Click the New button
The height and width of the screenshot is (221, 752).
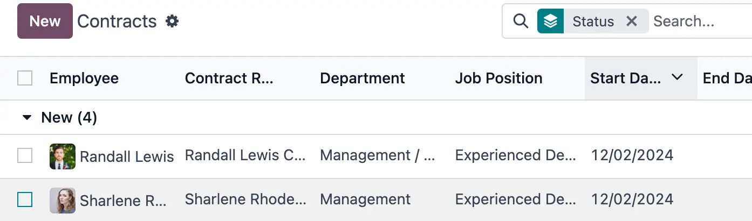pyautogui.click(x=45, y=22)
